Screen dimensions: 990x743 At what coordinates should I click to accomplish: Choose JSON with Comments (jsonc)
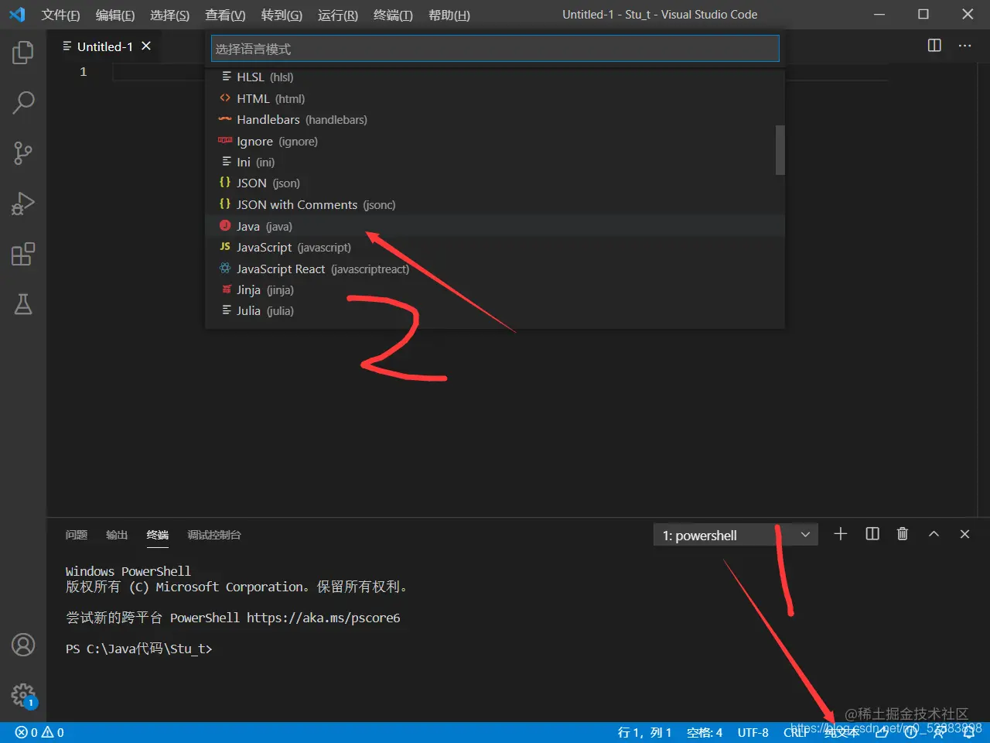click(495, 204)
